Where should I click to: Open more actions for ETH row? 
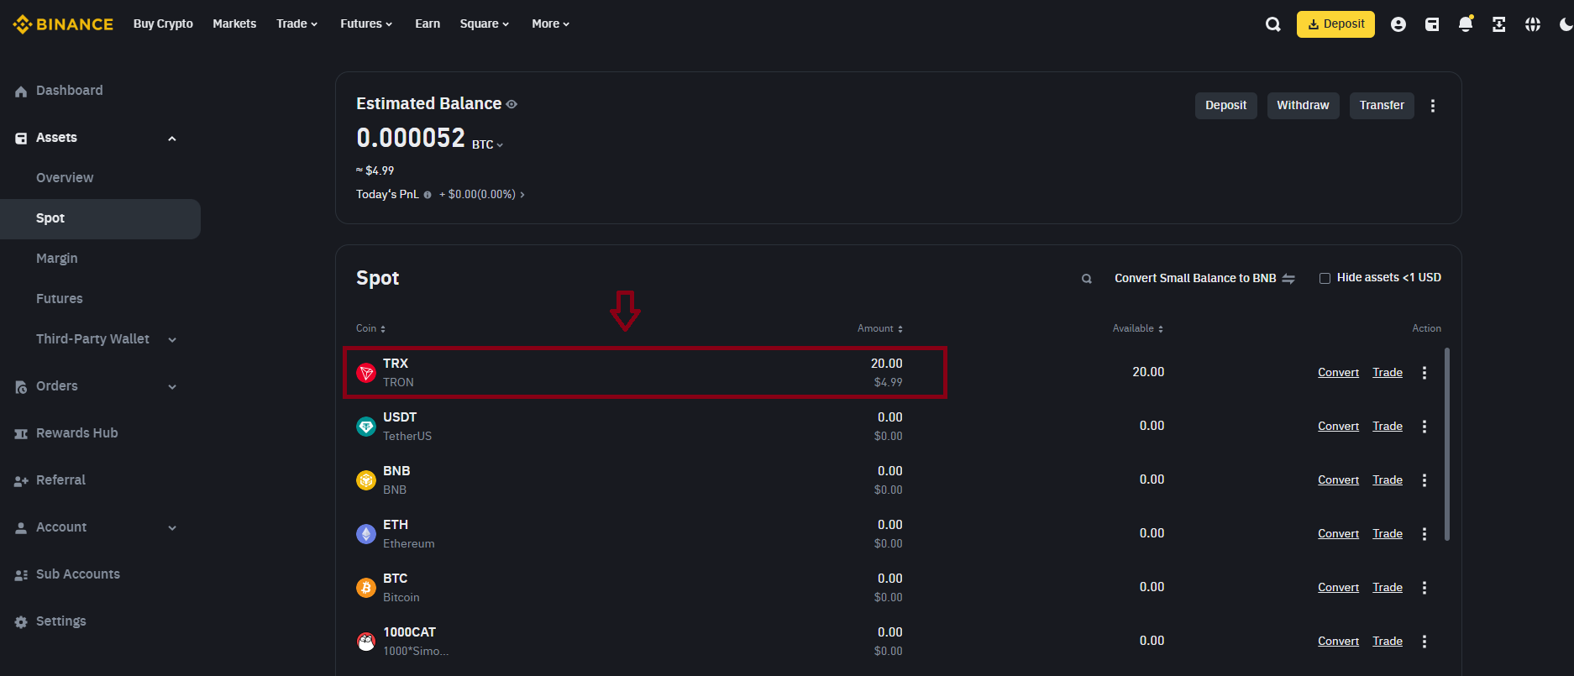coord(1424,534)
